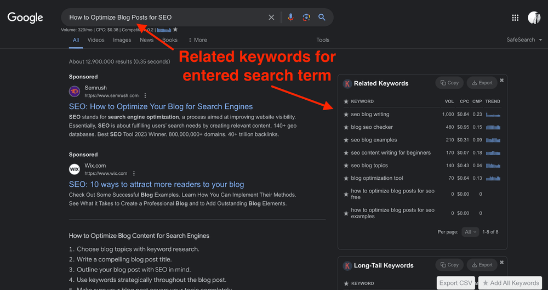Click Keywords Everywhere logo in Long-Tail Keywords
The image size is (548, 290).
click(347, 265)
